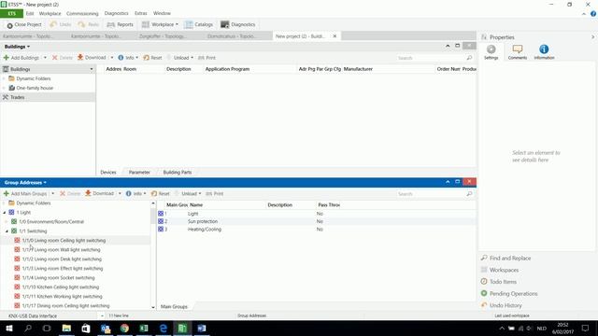Viewport: 598px width, 336px height.
Task: Click Add Buildings in Buildings panel
Action: [x=21, y=58]
